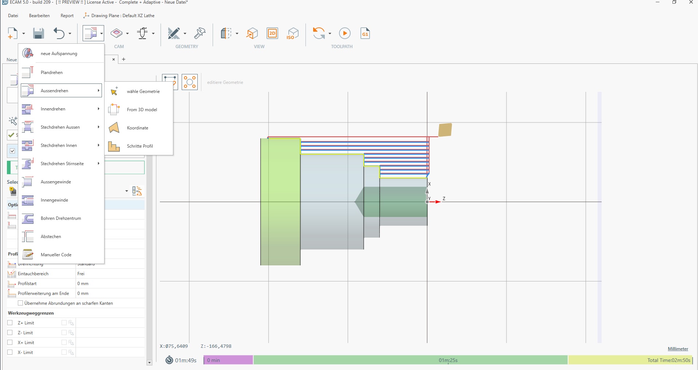Switch to 2D view icon

point(272,34)
